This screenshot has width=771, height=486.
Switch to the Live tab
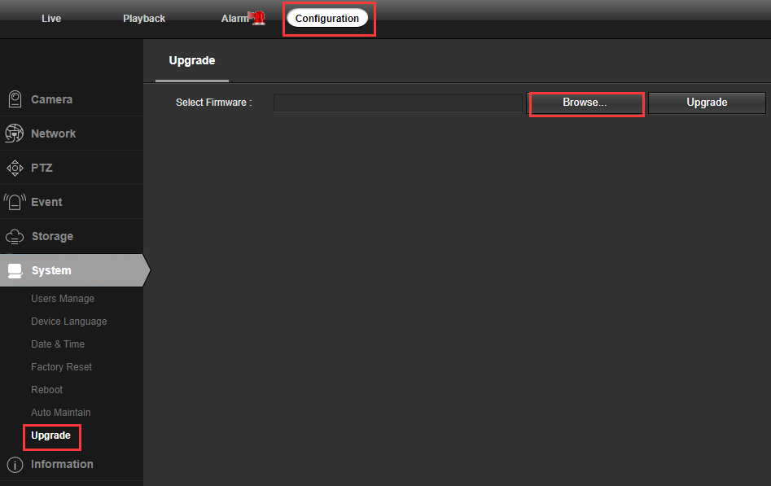51,19
